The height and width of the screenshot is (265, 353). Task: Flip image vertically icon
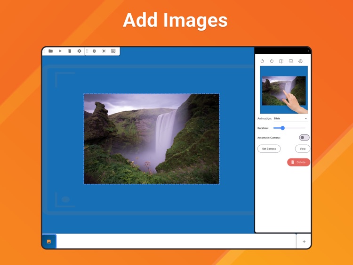[x=291, y=61]
